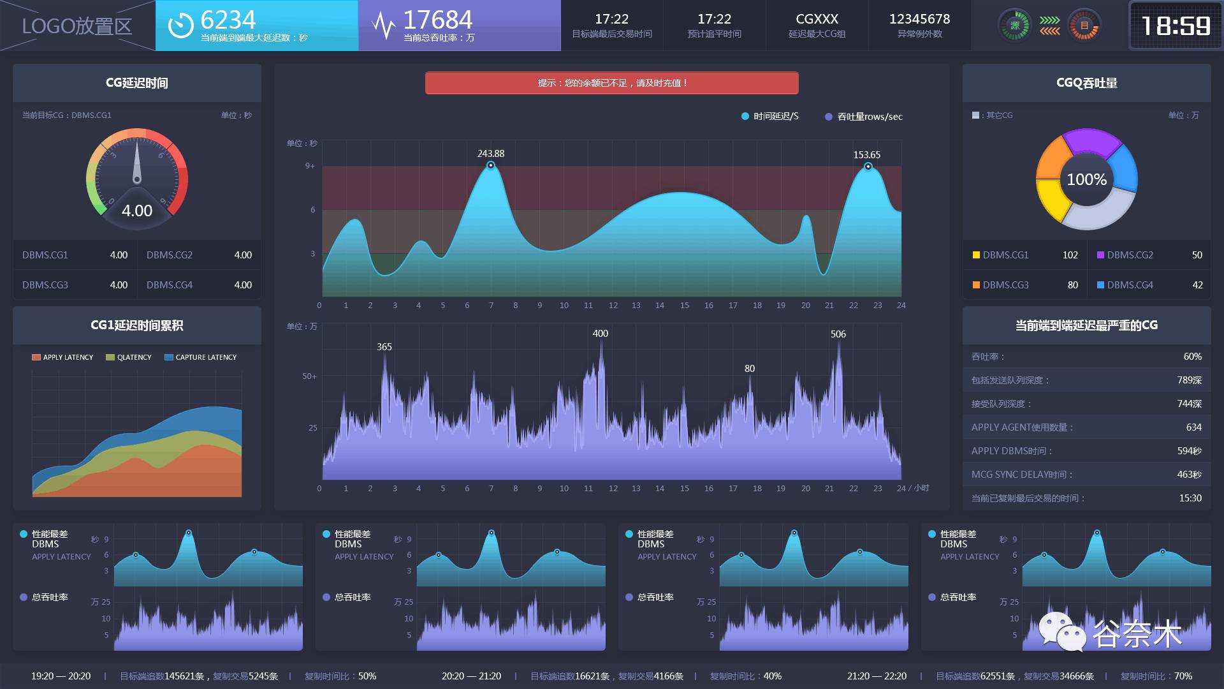Screen dimensions: 1224x689
Task: Open the LOGO放置区 logo area
Action: 77,26
